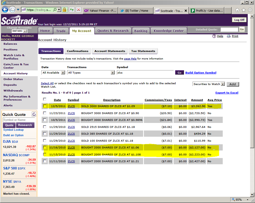Click the Quick Quote symbol input field
The image size is (255, 203).
[x=19, y=120]
